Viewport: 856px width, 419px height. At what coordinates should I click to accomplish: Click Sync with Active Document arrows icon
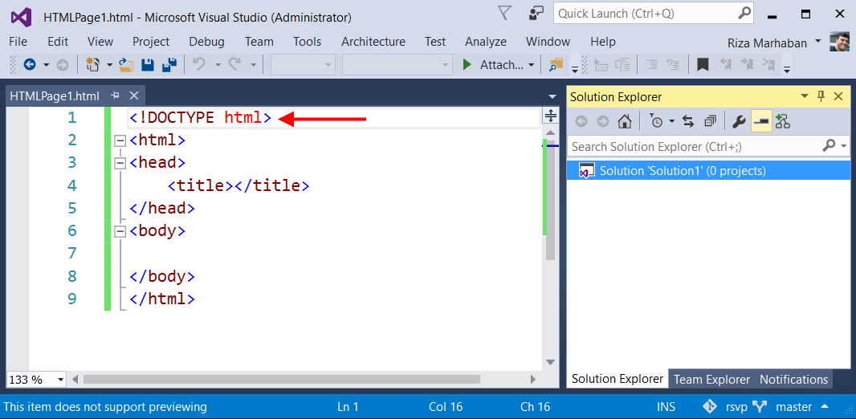tap(688, 121)
